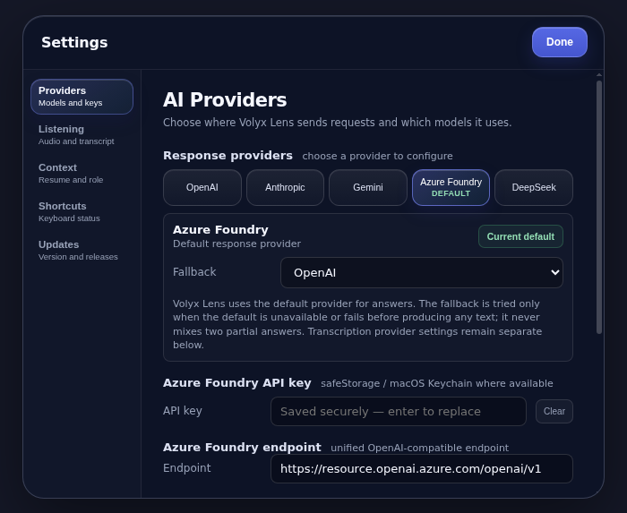
Task: Open the Providers settings section
Action: pos(82,97)
